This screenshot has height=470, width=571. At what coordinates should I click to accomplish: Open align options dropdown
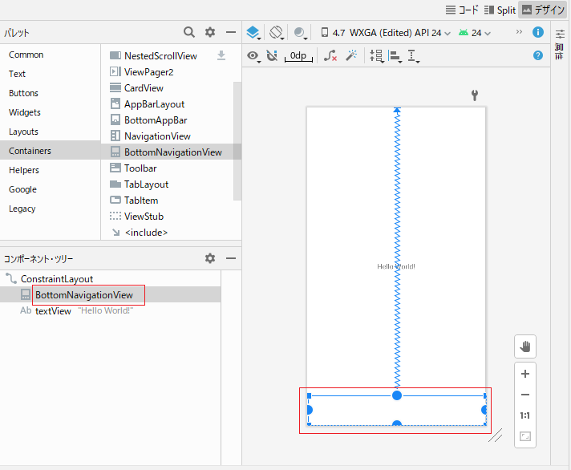pos(395,56)
